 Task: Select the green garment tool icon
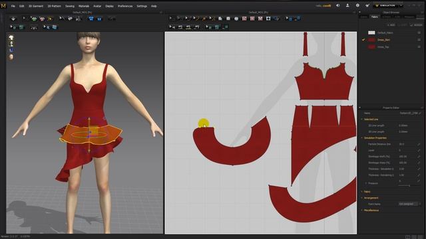click(34, 19)
